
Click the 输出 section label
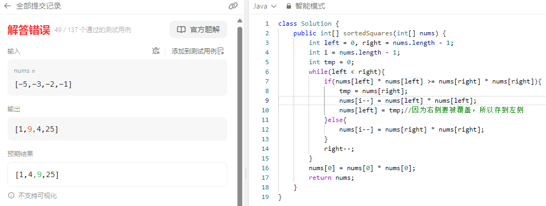pyautogui.click(x=14, y=109)
